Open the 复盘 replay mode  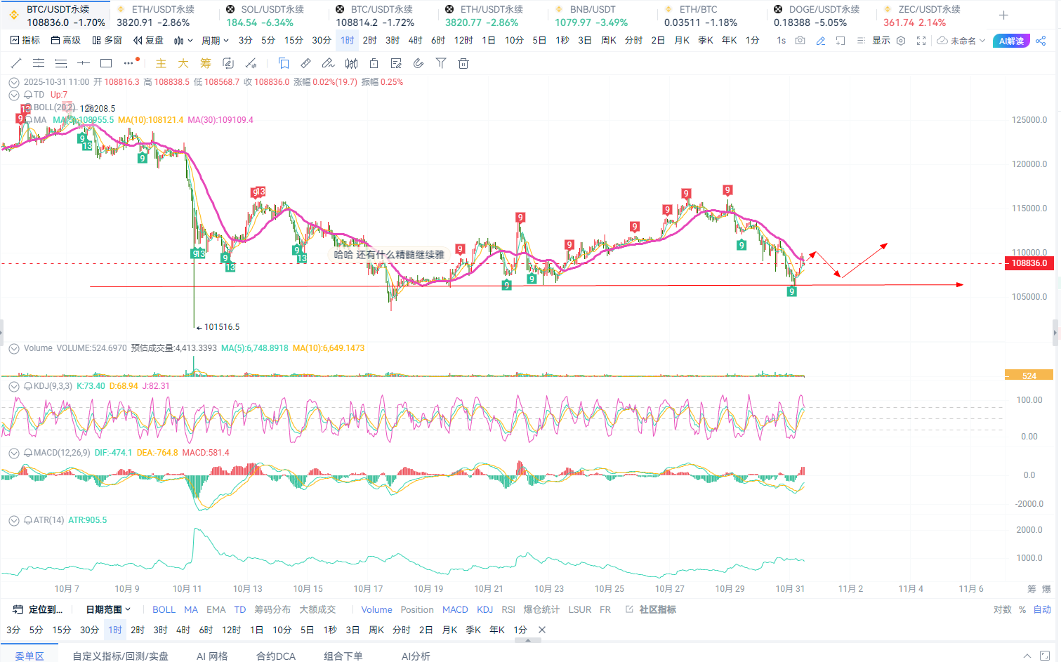click(148, 41)
